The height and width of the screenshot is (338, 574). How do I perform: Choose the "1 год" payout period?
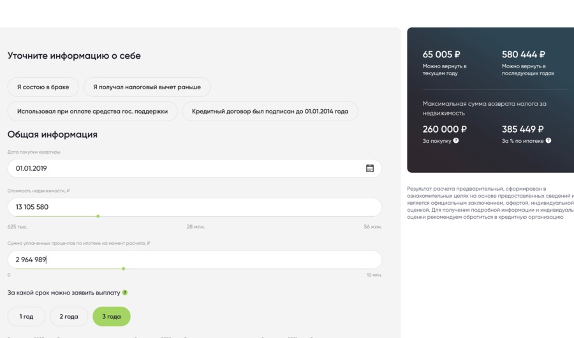(x=26, y=316)
